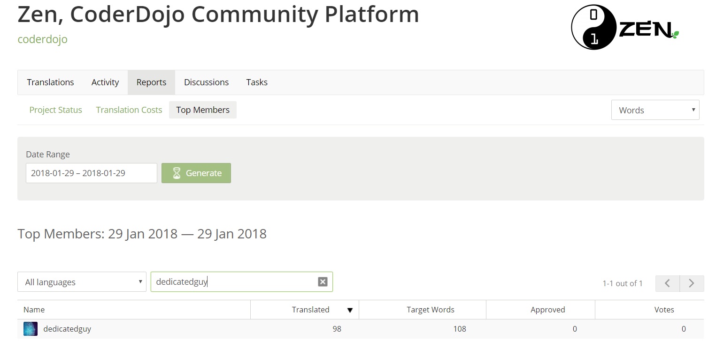The width and height of the screenshot is (716, 363).
Task: Click the '1-1 out of 1' pagination text
Action: tap(623, 283)
